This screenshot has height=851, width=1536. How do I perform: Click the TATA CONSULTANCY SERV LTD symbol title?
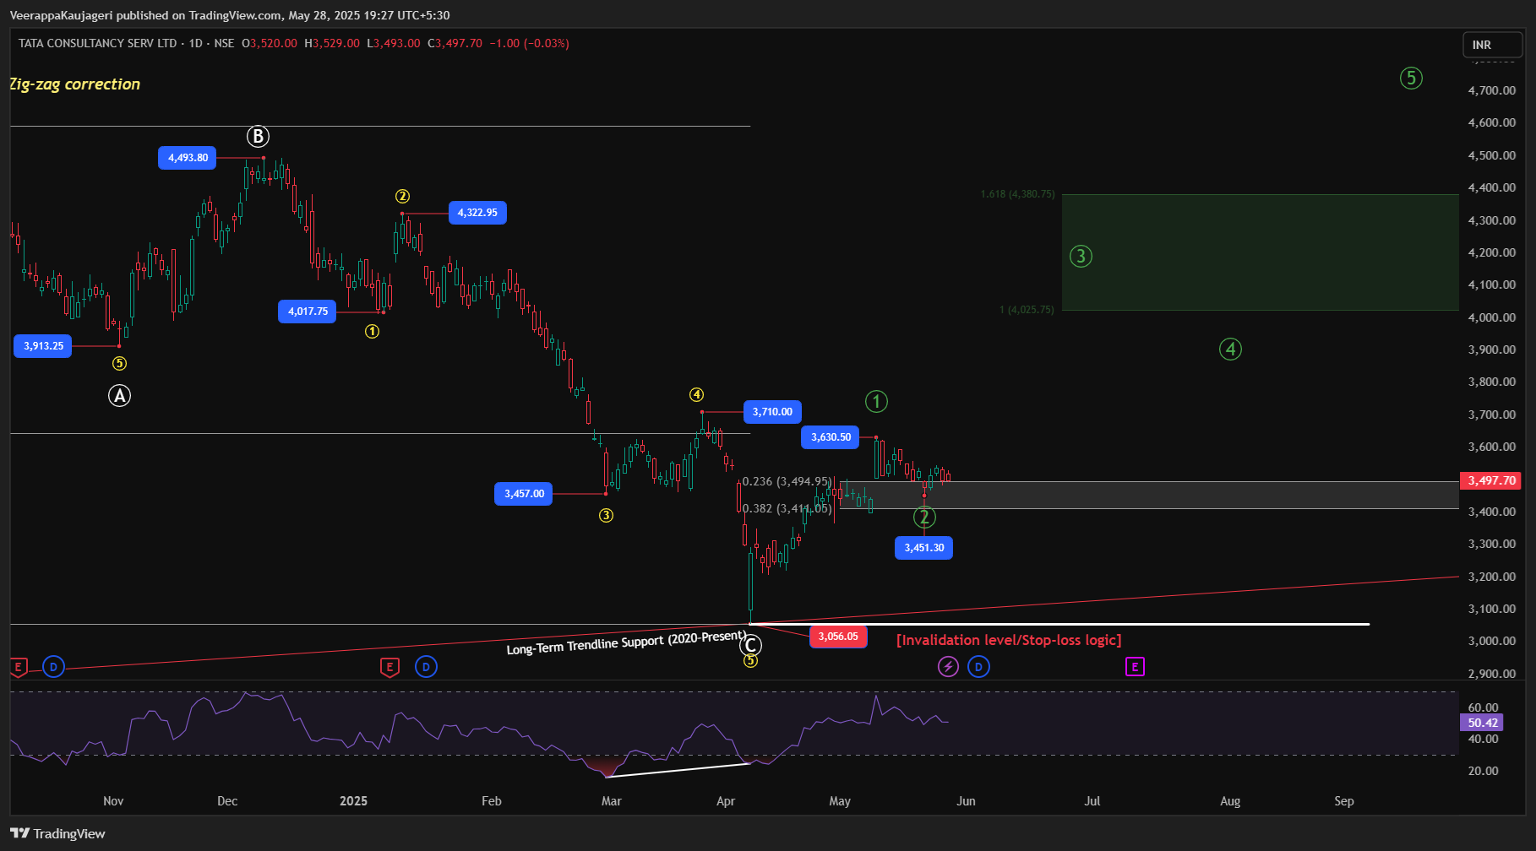98,43
